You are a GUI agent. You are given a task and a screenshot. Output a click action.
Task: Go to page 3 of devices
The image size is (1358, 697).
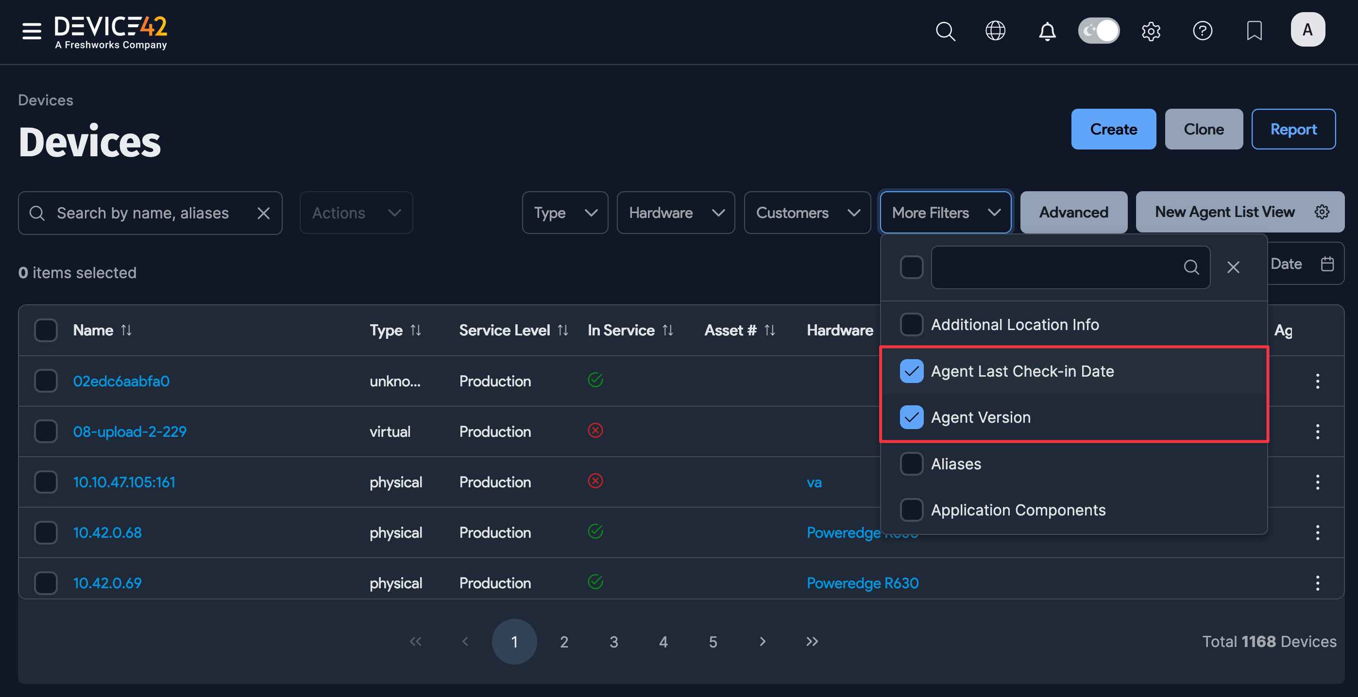coord(613,642)
